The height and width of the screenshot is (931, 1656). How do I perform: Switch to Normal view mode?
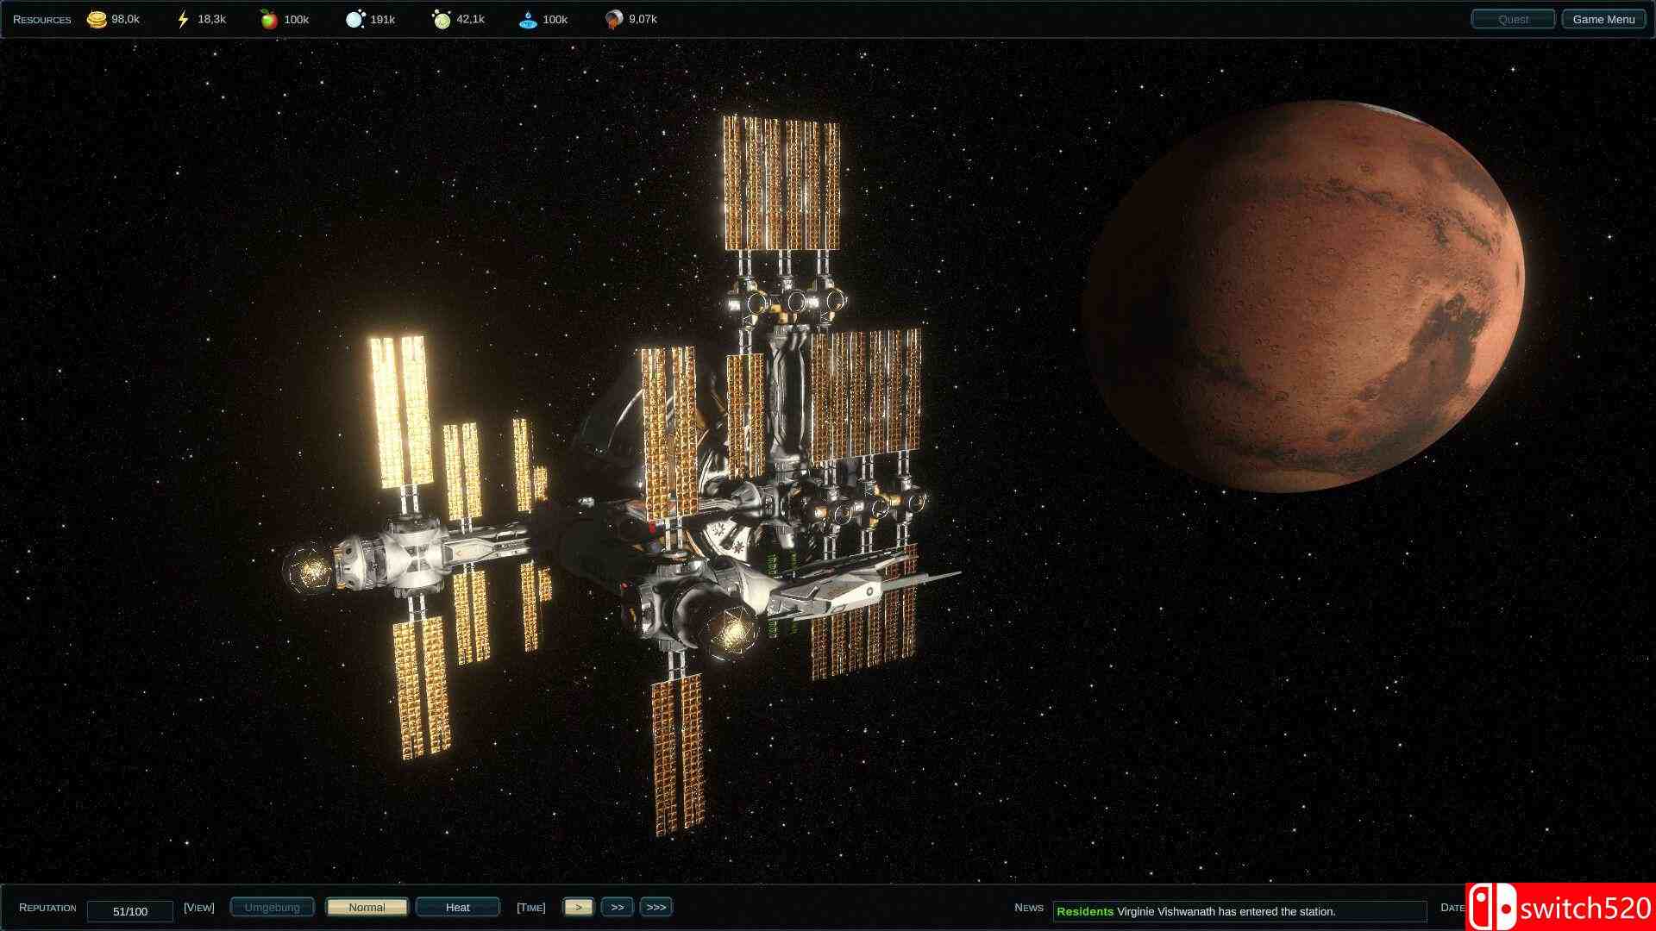coord(367,907)
